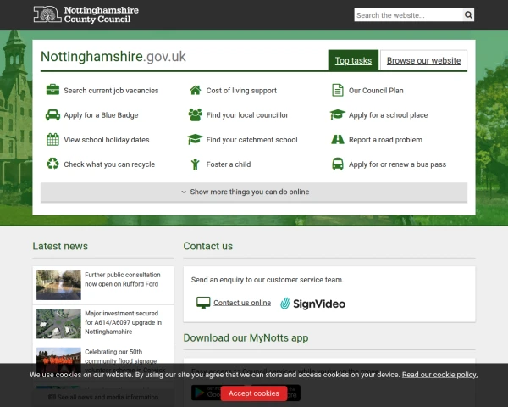Open Find your local councillor link

[x=247, y=115]
